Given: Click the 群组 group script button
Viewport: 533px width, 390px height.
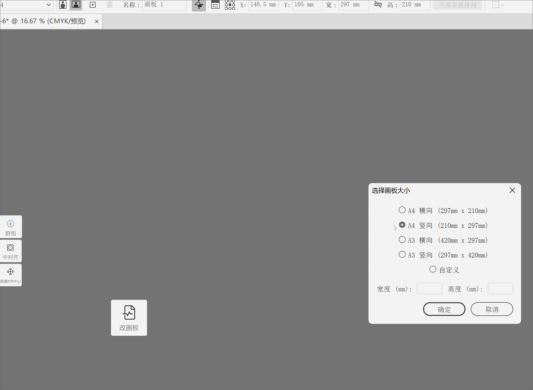Looking at the screenshot, I should pyautogui.click(x=11, y=227).
